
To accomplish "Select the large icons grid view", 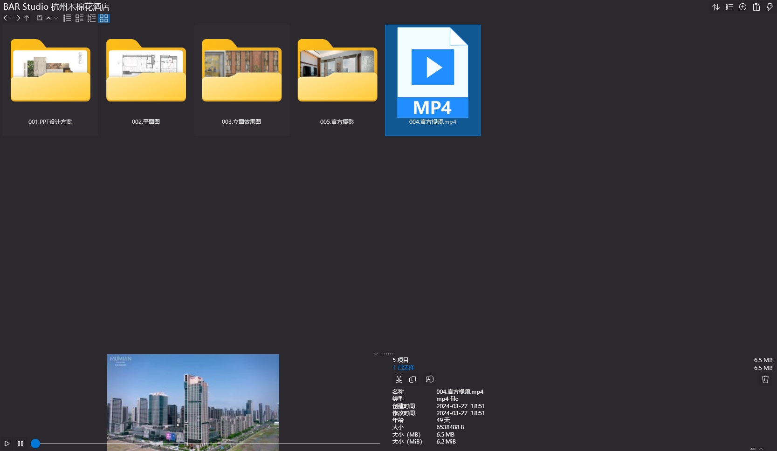I will (104, 18).
